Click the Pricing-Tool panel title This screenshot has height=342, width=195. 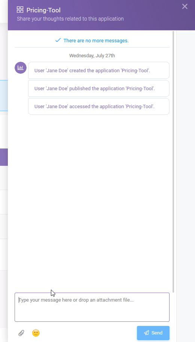point(43,10)
